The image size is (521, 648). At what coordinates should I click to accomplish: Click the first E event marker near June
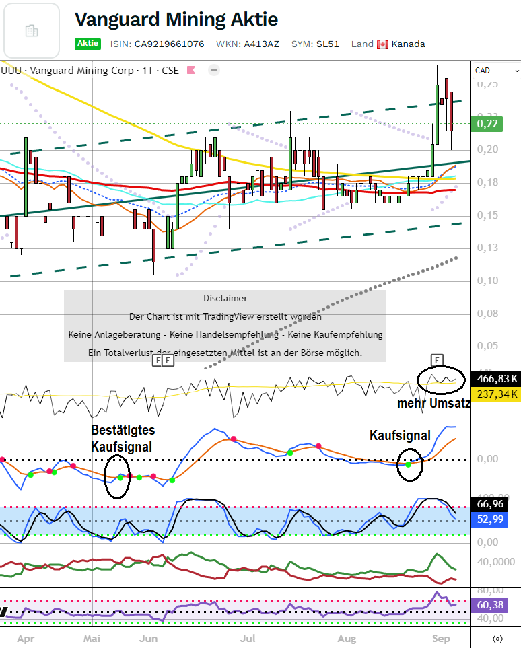click(158, 361)
